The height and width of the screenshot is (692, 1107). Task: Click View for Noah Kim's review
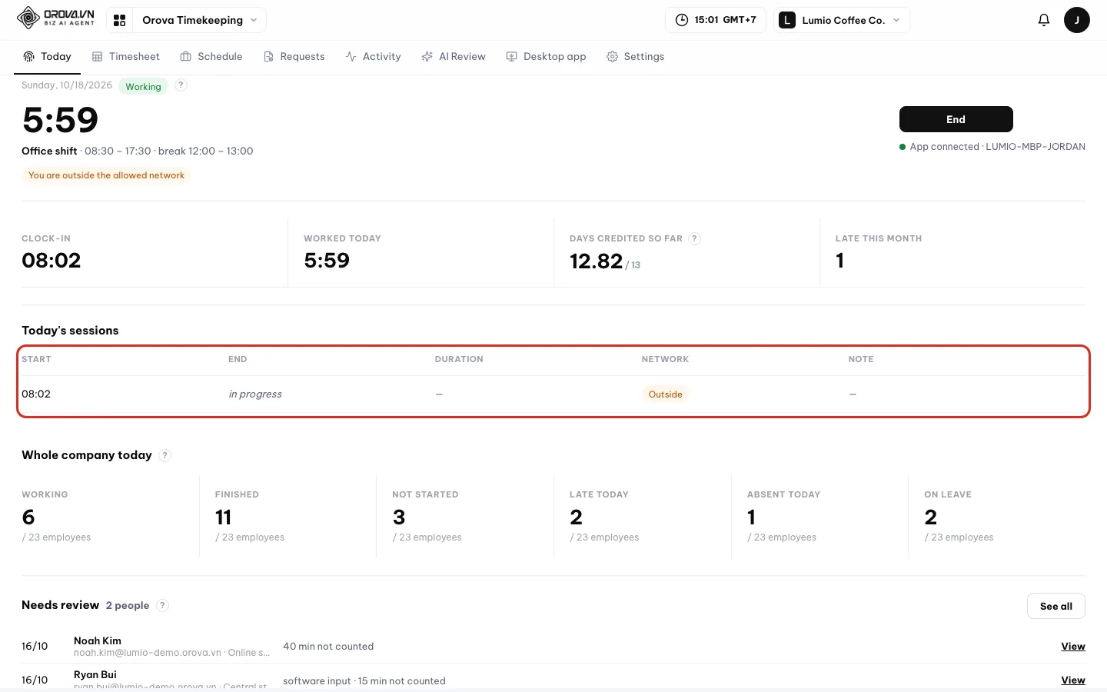point(1073,647)
